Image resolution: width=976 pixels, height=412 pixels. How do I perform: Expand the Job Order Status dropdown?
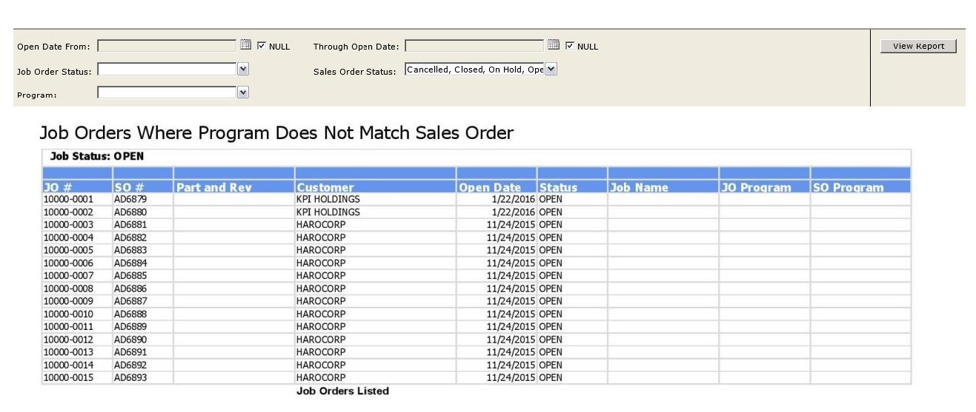[x=243, y=70]
